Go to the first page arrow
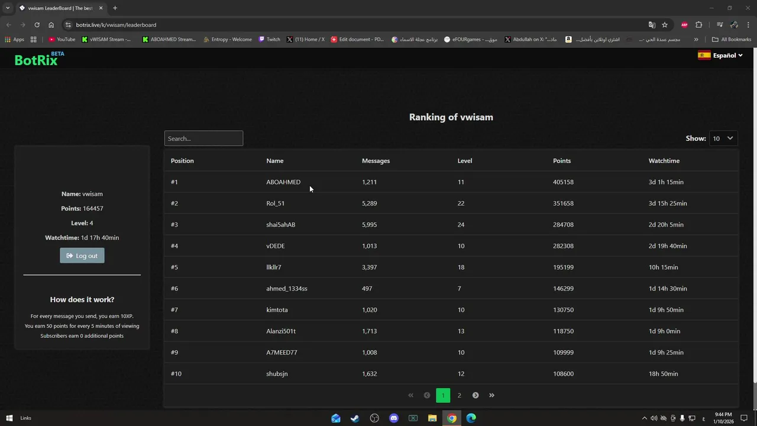757x426 pixels. coord(411,395)
